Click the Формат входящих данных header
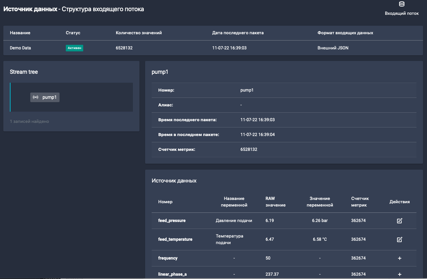The width and height of the screenshot is (427, 279). [345, 33]
